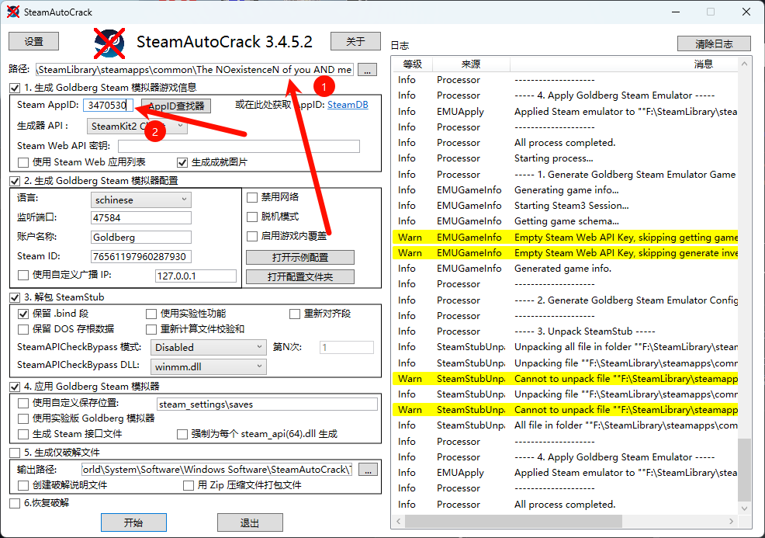The image size is (765, 538).
Task: Click the title bar application icon
Action: 13,12
